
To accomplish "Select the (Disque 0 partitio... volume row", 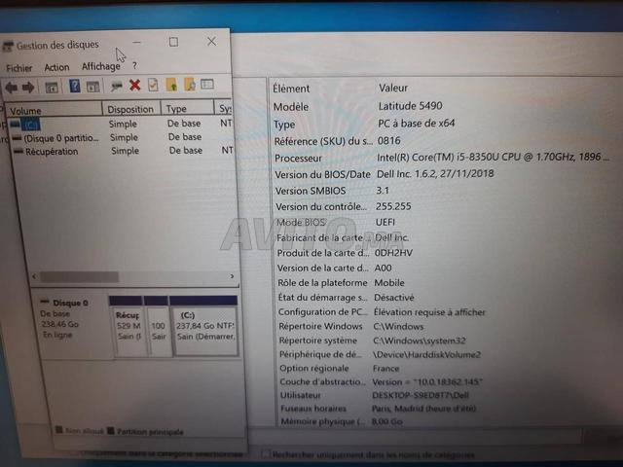I will tap(123, 138).
